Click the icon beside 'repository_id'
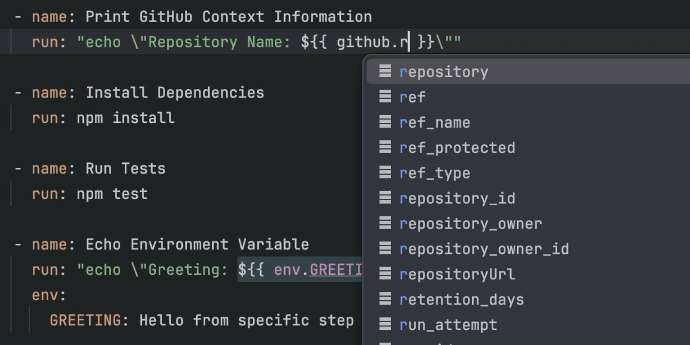 tap(385, 198)
